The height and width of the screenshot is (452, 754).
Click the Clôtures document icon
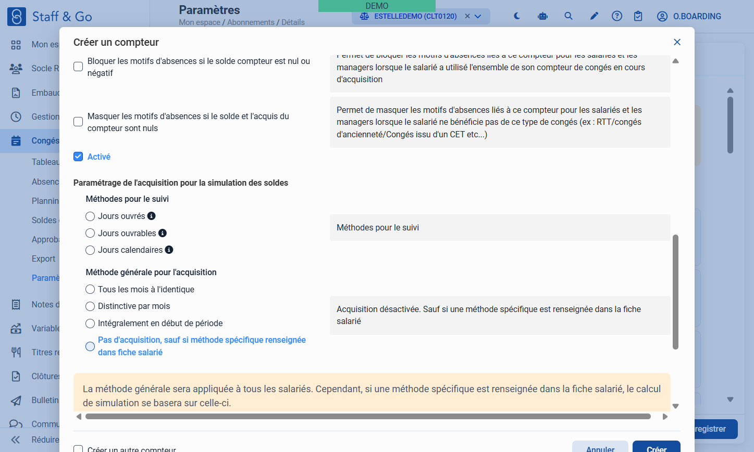16,376
